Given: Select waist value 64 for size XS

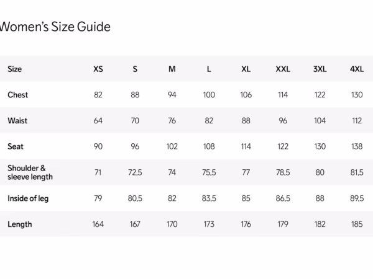Looking at the screenshot, I should (x=98, y=120).
